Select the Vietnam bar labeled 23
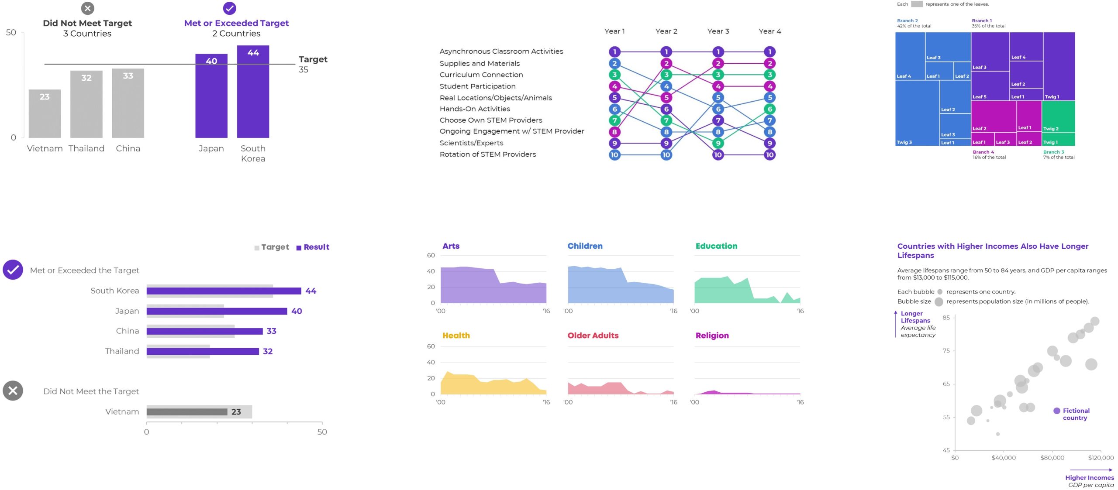The image size is (1118, 490). (45, 113)
